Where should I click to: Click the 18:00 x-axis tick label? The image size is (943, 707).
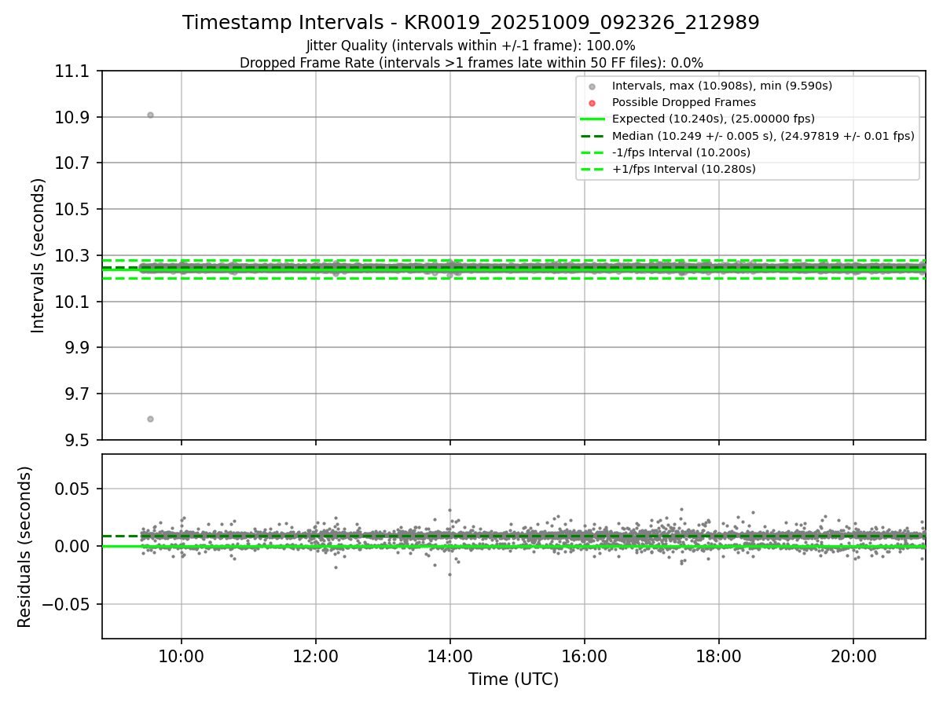pos(719,656)
